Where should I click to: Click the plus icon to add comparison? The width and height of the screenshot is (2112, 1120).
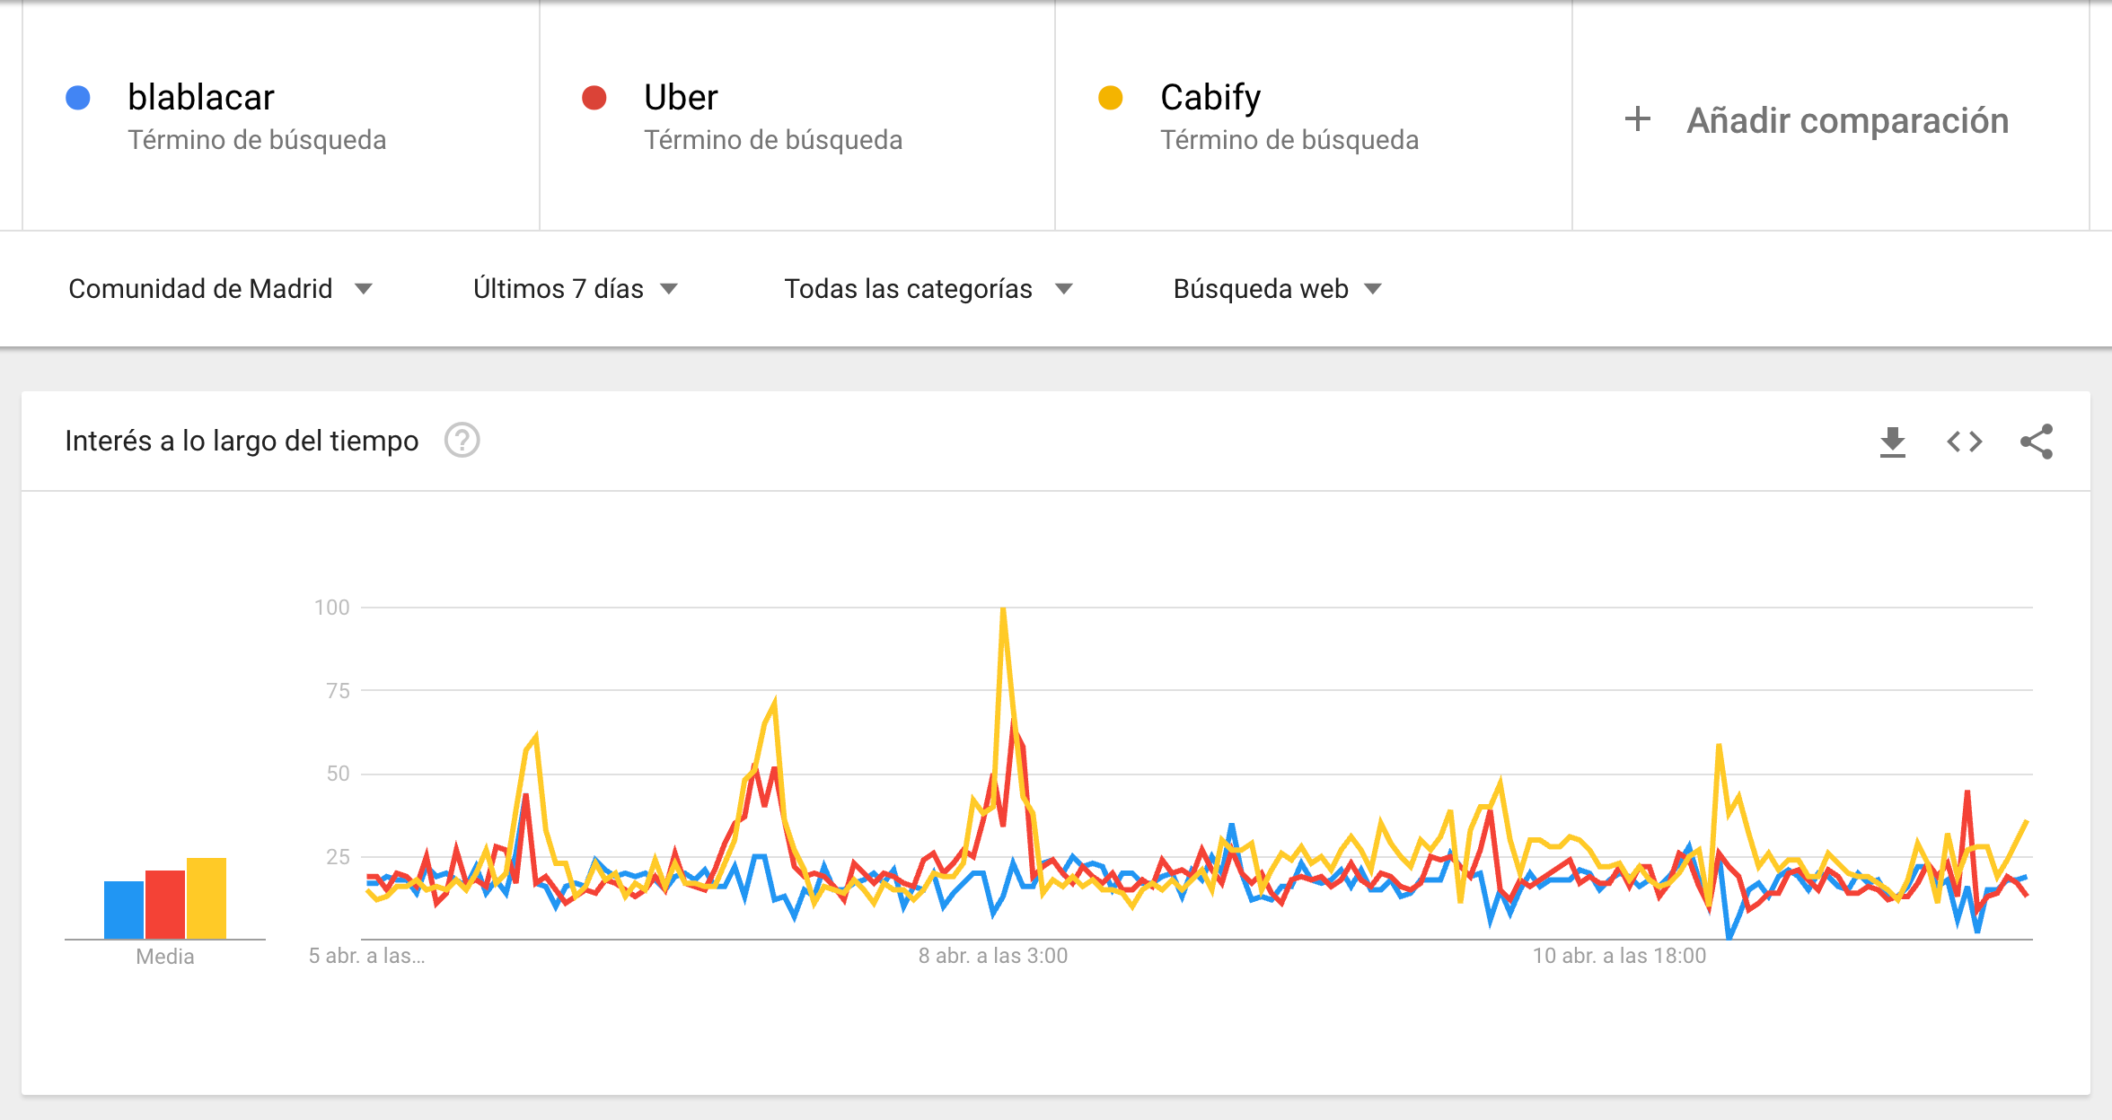tap(1638, 119)
